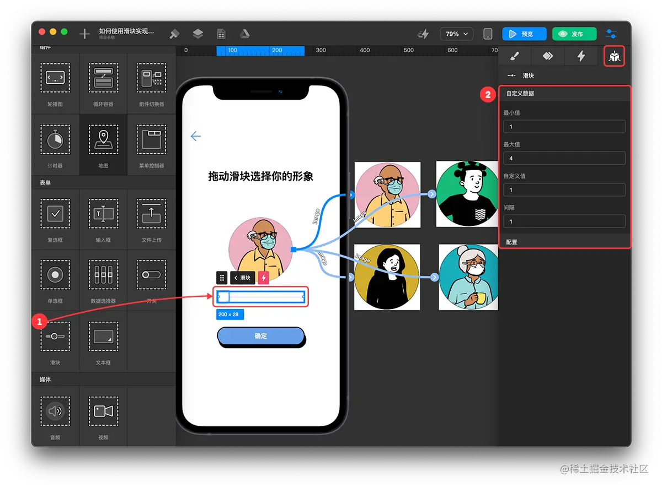The image size is (662, 488).
Task: Click the pink lightning event button on canvas
Action: tap(263, 278)
